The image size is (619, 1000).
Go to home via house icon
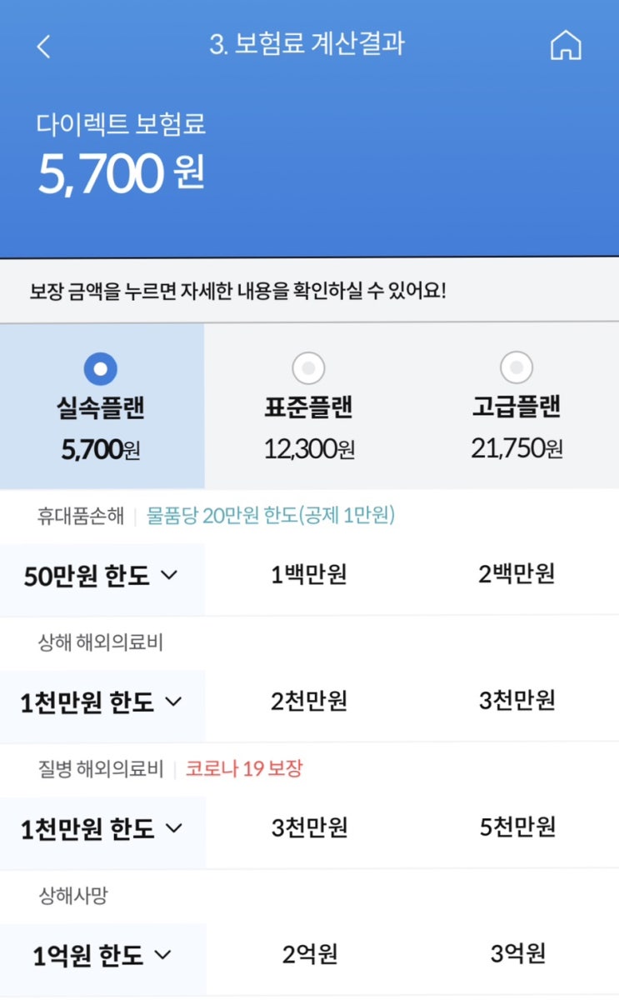click(566, 46)
